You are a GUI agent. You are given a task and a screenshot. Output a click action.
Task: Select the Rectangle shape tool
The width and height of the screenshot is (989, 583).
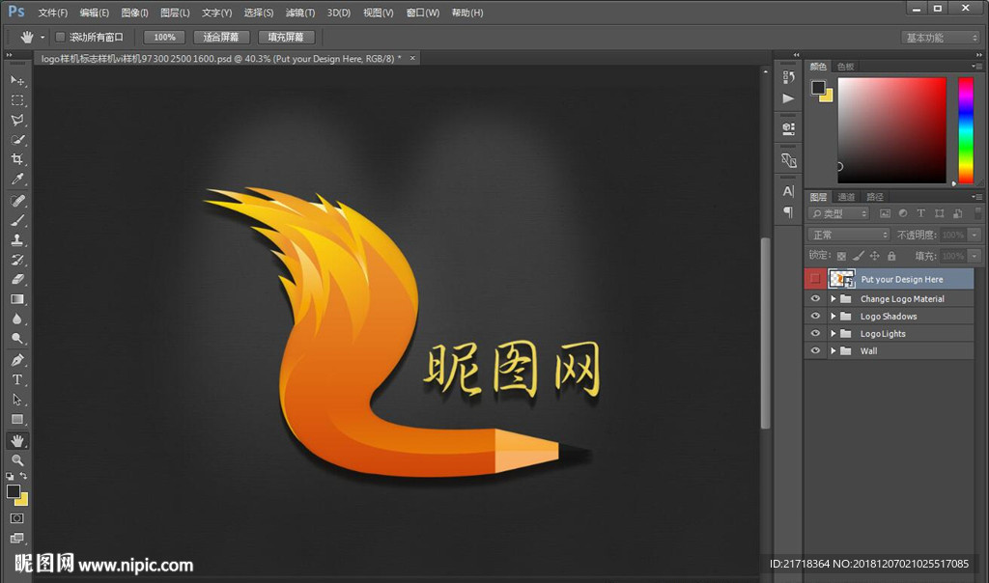[x=17, y=419]
